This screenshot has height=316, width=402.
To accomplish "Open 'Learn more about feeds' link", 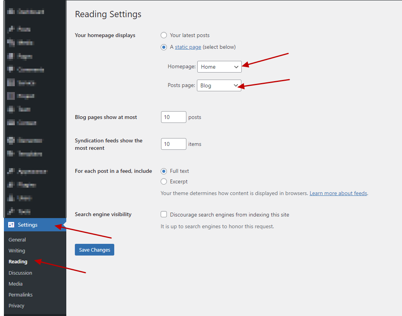I will click(338, 193).
